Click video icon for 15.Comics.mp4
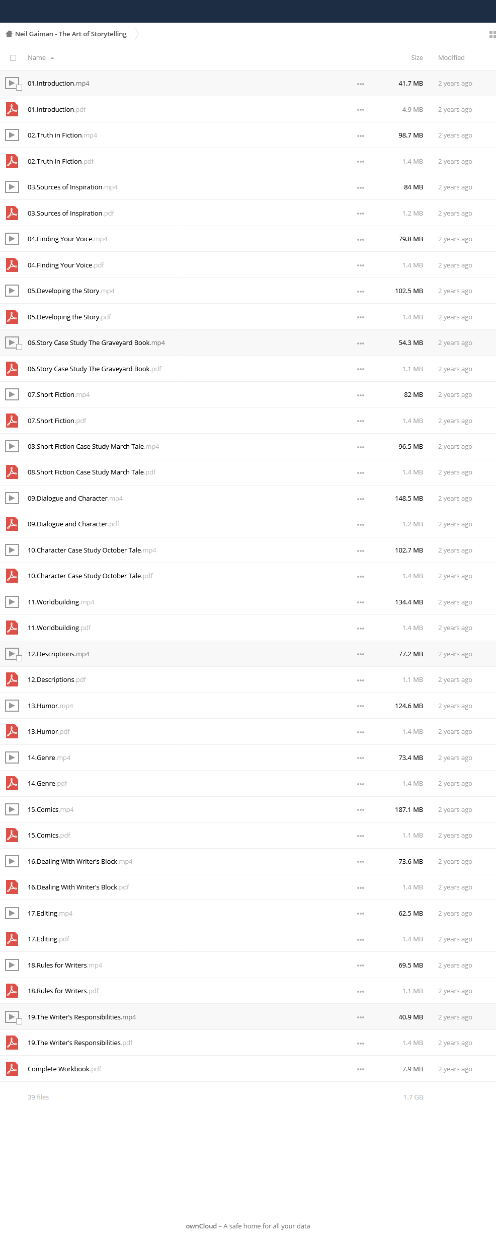Screen dimensions: 496x1241 pos(12,809)
